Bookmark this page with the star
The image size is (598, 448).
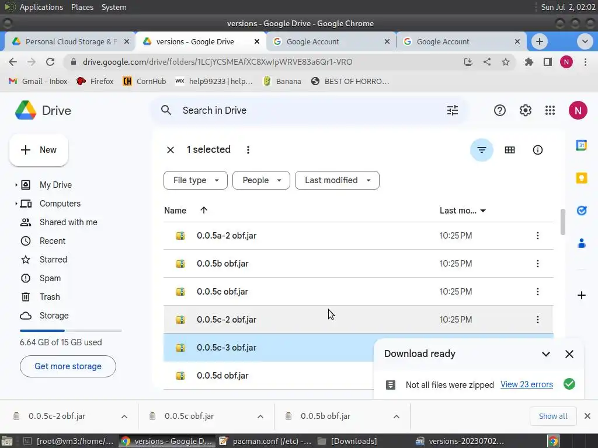[x=505, y=62]
